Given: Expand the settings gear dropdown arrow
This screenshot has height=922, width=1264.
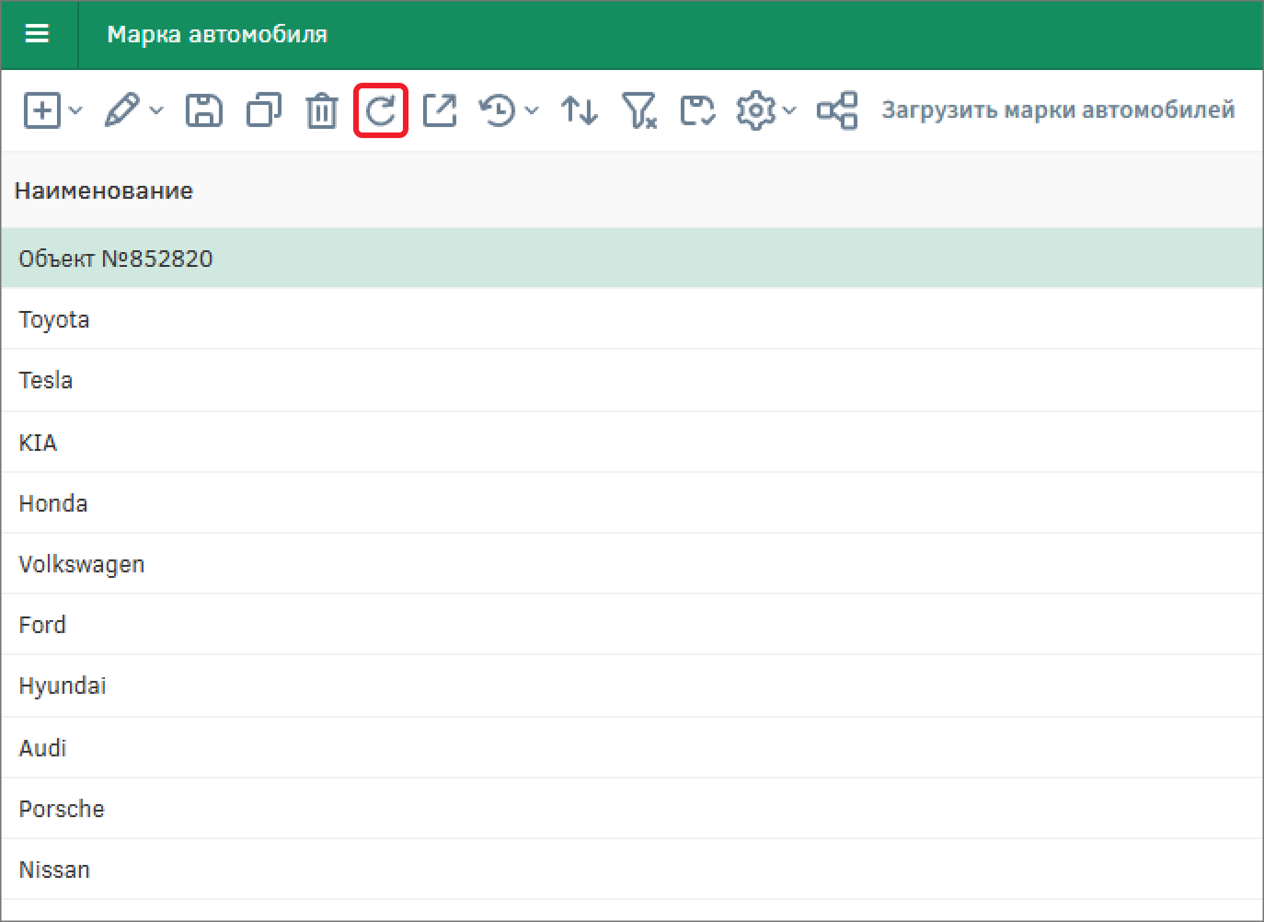Looking at the screenshot, I should tap(789, 110).
